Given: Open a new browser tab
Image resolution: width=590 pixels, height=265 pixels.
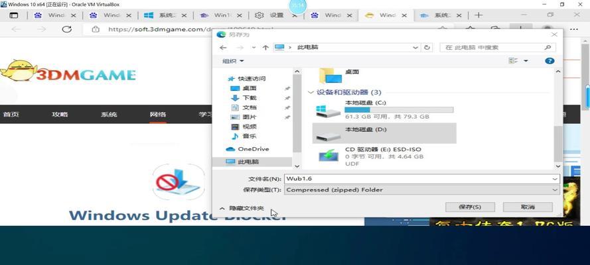Looking at the screenshot, I should click(x=479, y=15).
